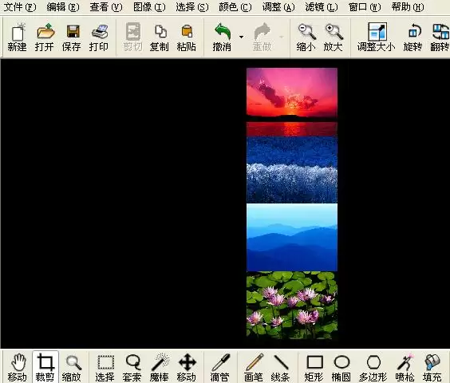This screenshot has width=450, height=383.
Task: Open the 调整(A) menu
Action: [x=278, y=7]
